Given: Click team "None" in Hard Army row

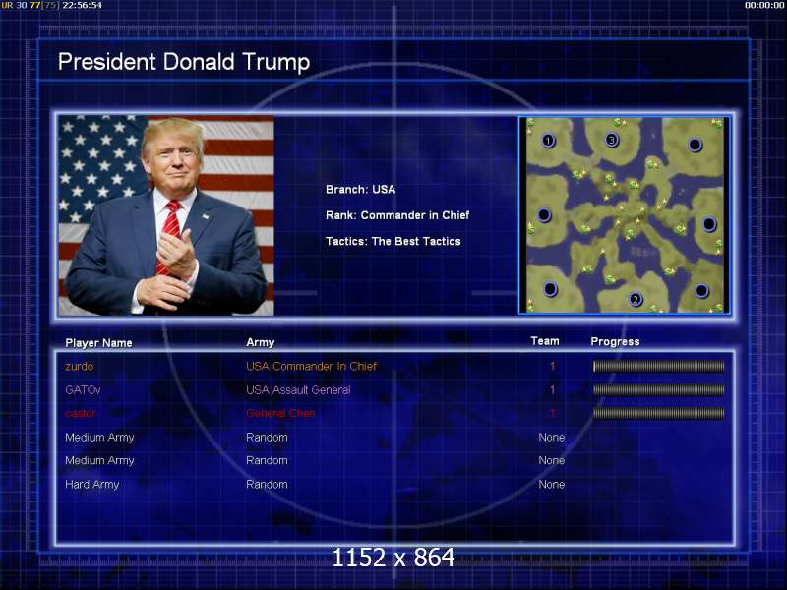Looking at the screenshot, I should [x=551, y=484].
